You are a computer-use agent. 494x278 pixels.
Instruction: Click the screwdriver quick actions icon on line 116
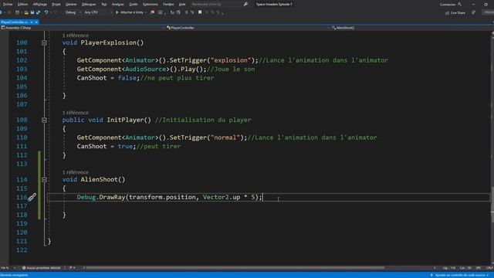click(32, 198)
